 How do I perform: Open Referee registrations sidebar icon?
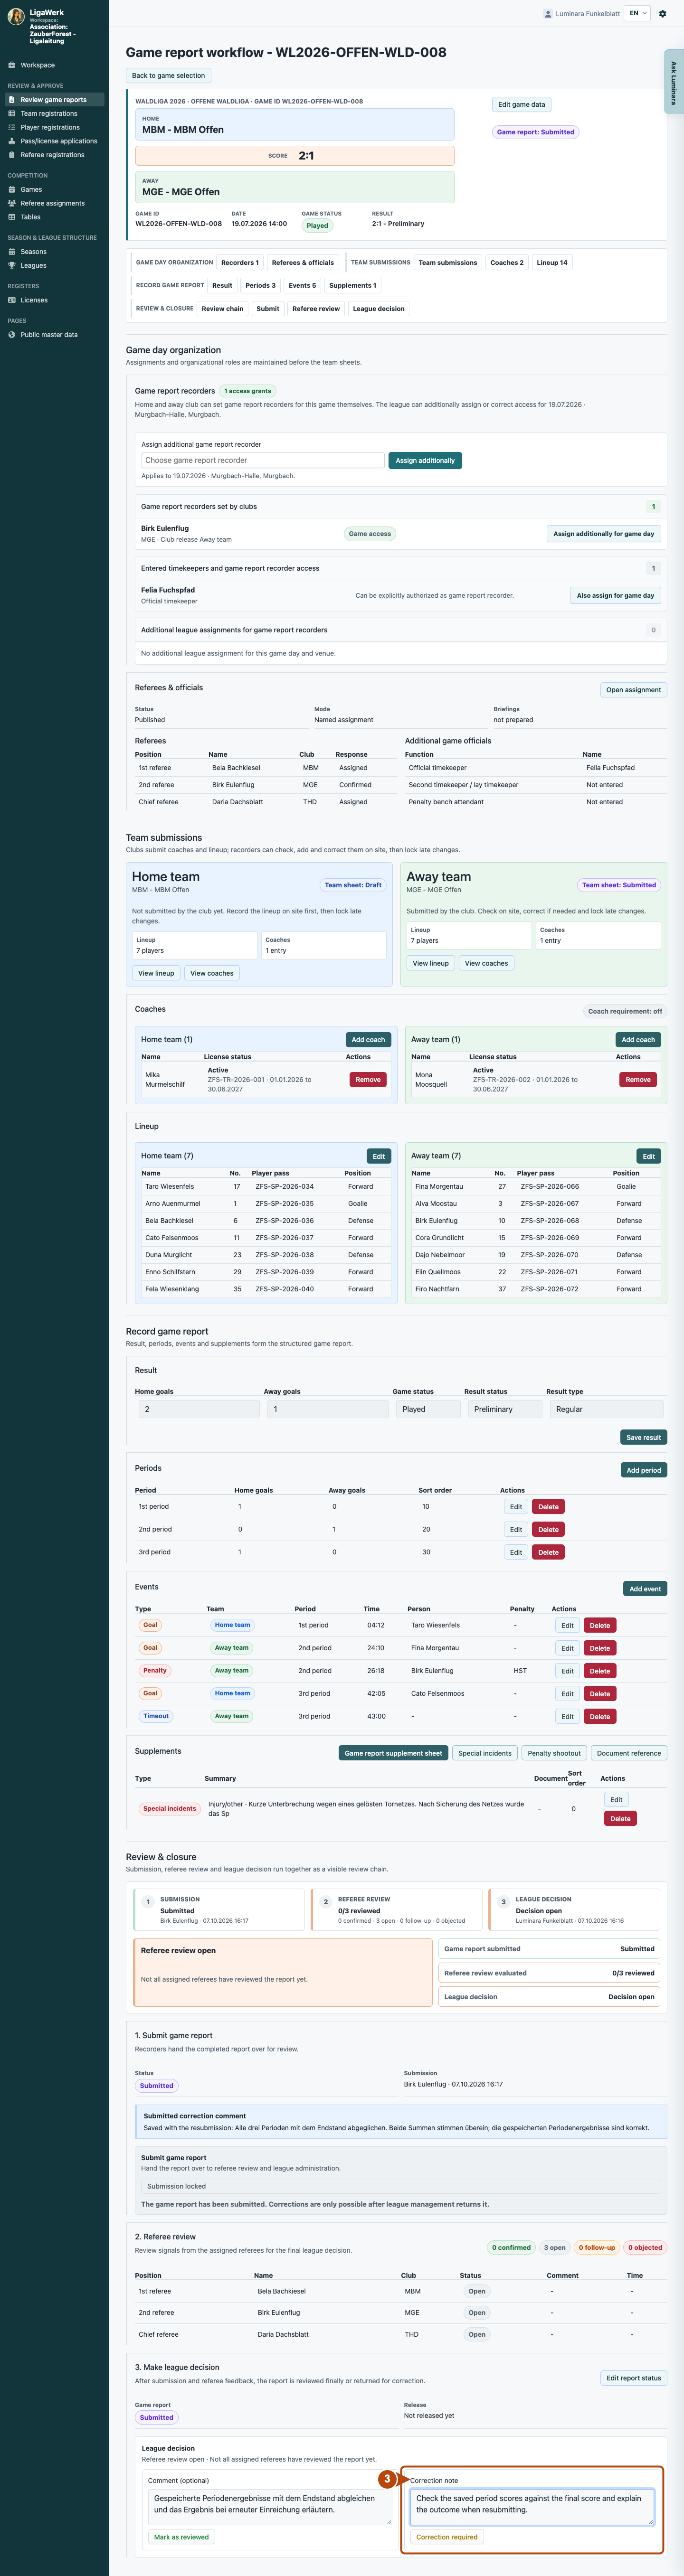12,155
